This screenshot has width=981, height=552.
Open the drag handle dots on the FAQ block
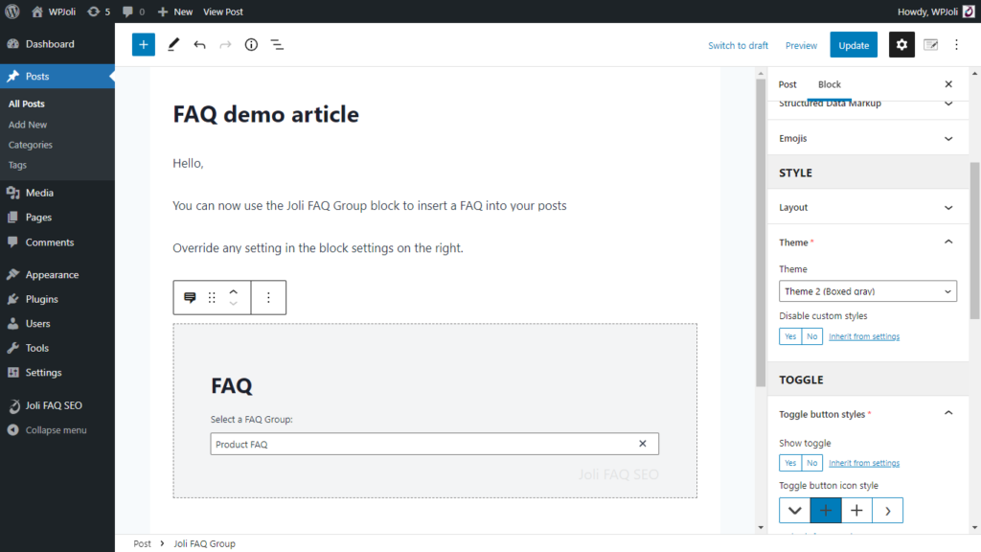(212, 297)
